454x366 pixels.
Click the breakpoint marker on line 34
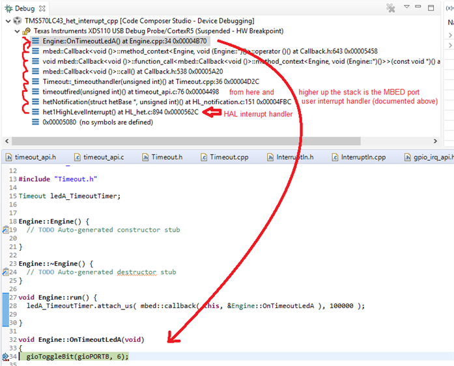tap(5, 356)
